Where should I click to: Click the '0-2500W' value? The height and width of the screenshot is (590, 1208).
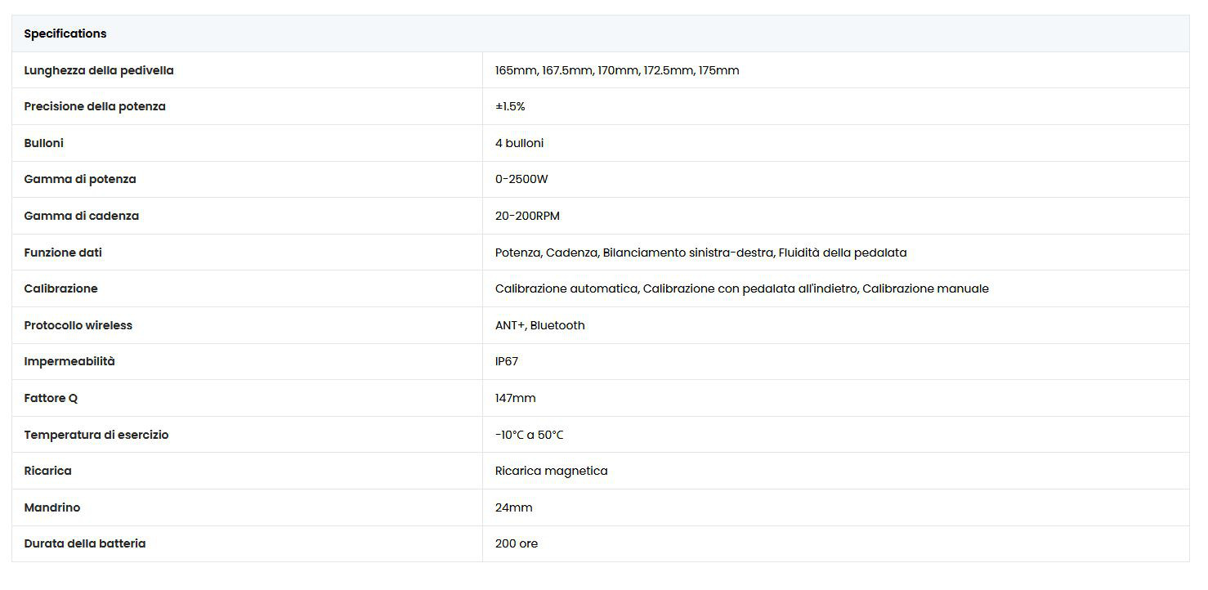click(x=521, y=179)
